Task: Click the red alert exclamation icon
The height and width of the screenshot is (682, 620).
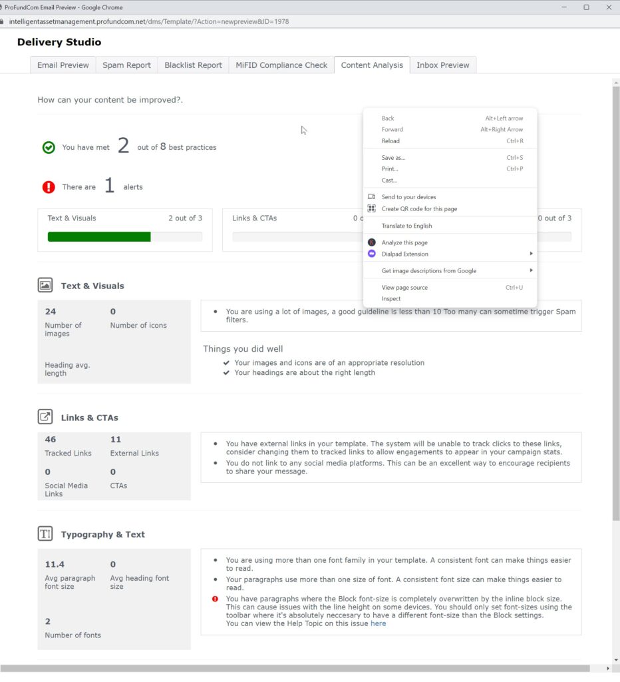Action: (x=49, y=187)
